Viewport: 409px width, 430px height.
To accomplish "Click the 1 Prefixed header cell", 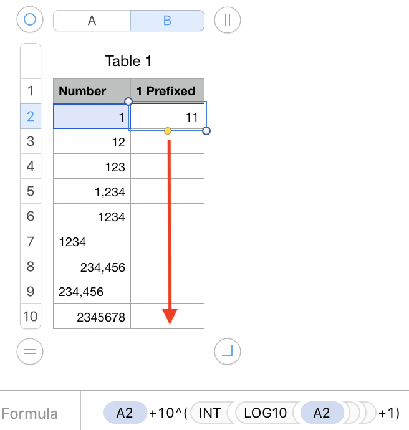I will (166, 91).
